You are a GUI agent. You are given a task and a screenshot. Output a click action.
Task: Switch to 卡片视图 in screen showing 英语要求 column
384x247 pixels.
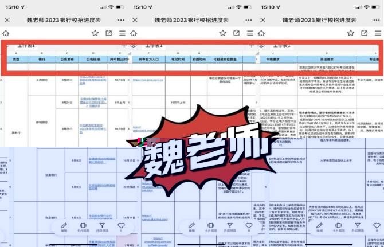[339, 227]
